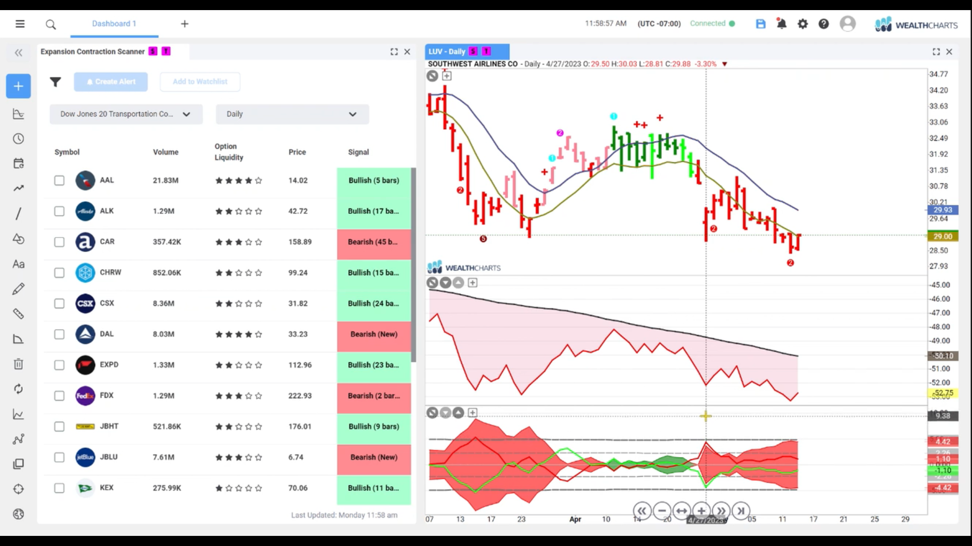Image resolution: width=972 pixels, height=546 pixels.
Task: Click the AAL Bullish (5 bars) signal
Action: (374, 180)
